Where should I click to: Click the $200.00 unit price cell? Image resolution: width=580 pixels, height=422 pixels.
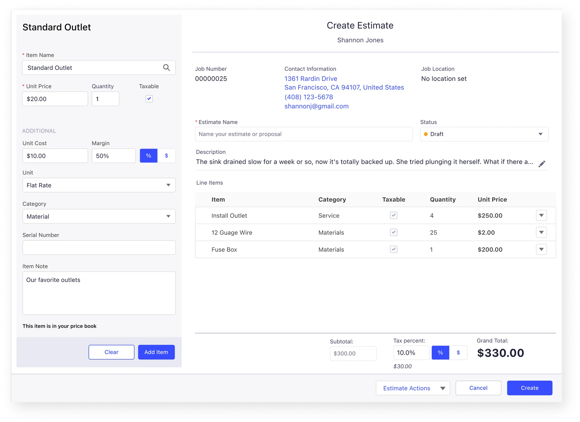pos(490,250)
